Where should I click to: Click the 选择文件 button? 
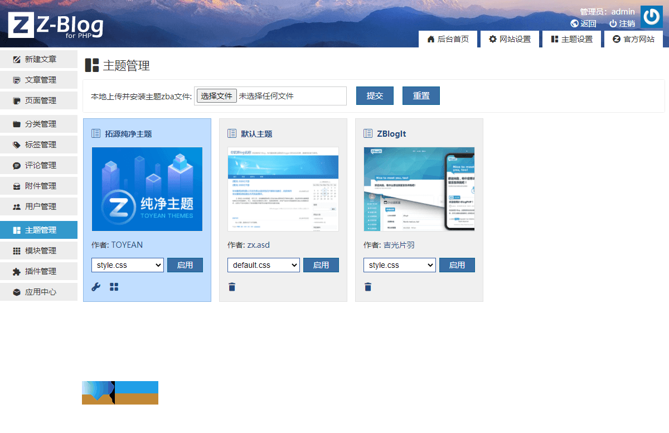[217, 96]
